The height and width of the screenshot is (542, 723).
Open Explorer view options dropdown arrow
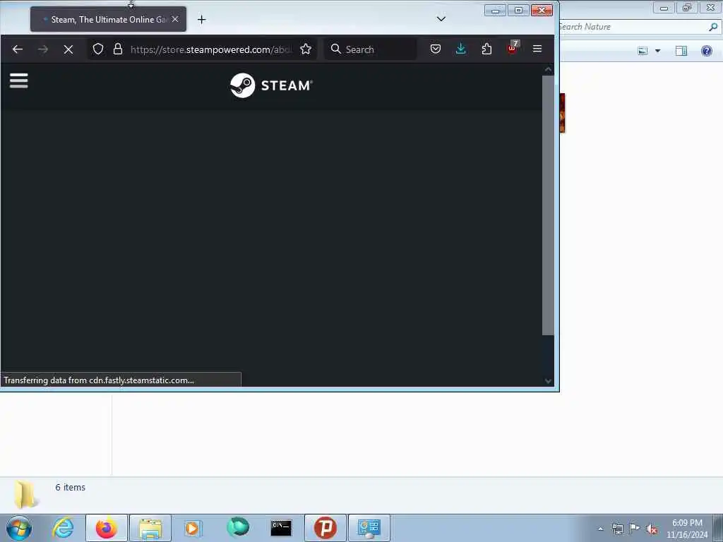[x=657, y=51]
